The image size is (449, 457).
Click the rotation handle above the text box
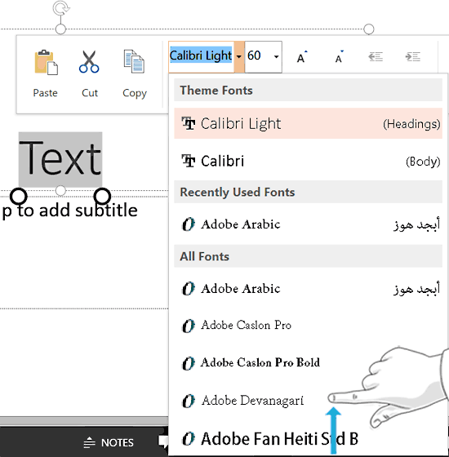(x=61, y=8)
